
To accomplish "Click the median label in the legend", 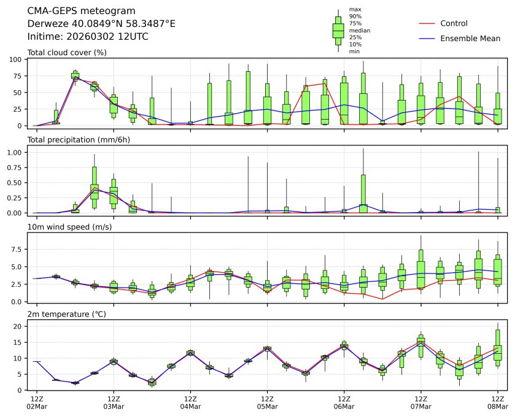I will (x=360, y=30).
